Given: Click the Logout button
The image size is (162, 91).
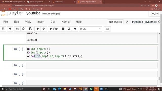Looking at the screenshot, I should click(155, 13).
